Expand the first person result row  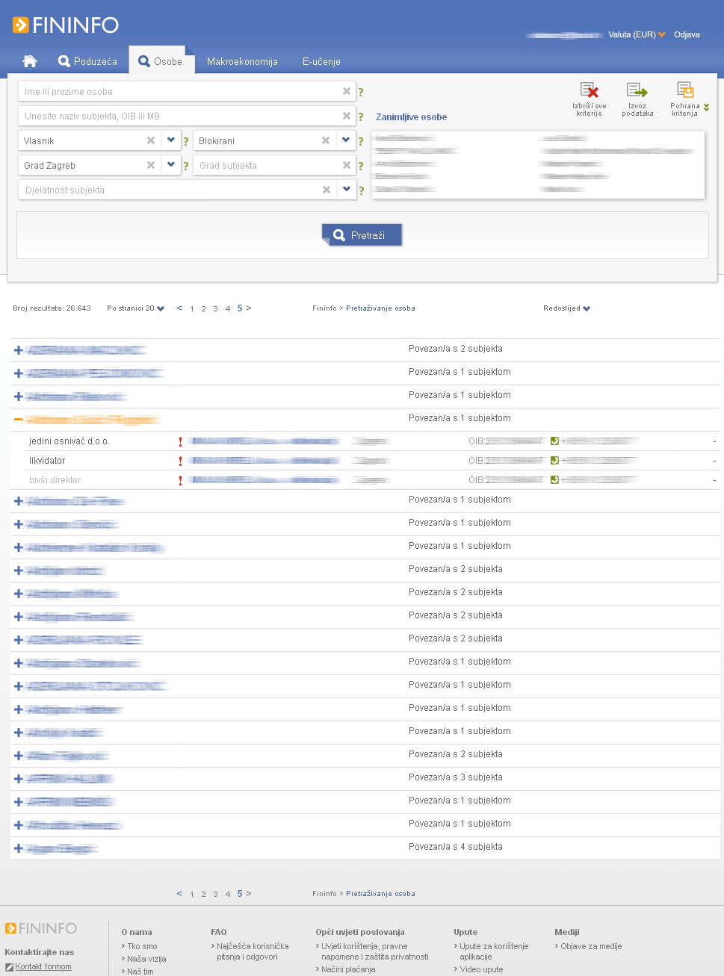pos(19,350)
